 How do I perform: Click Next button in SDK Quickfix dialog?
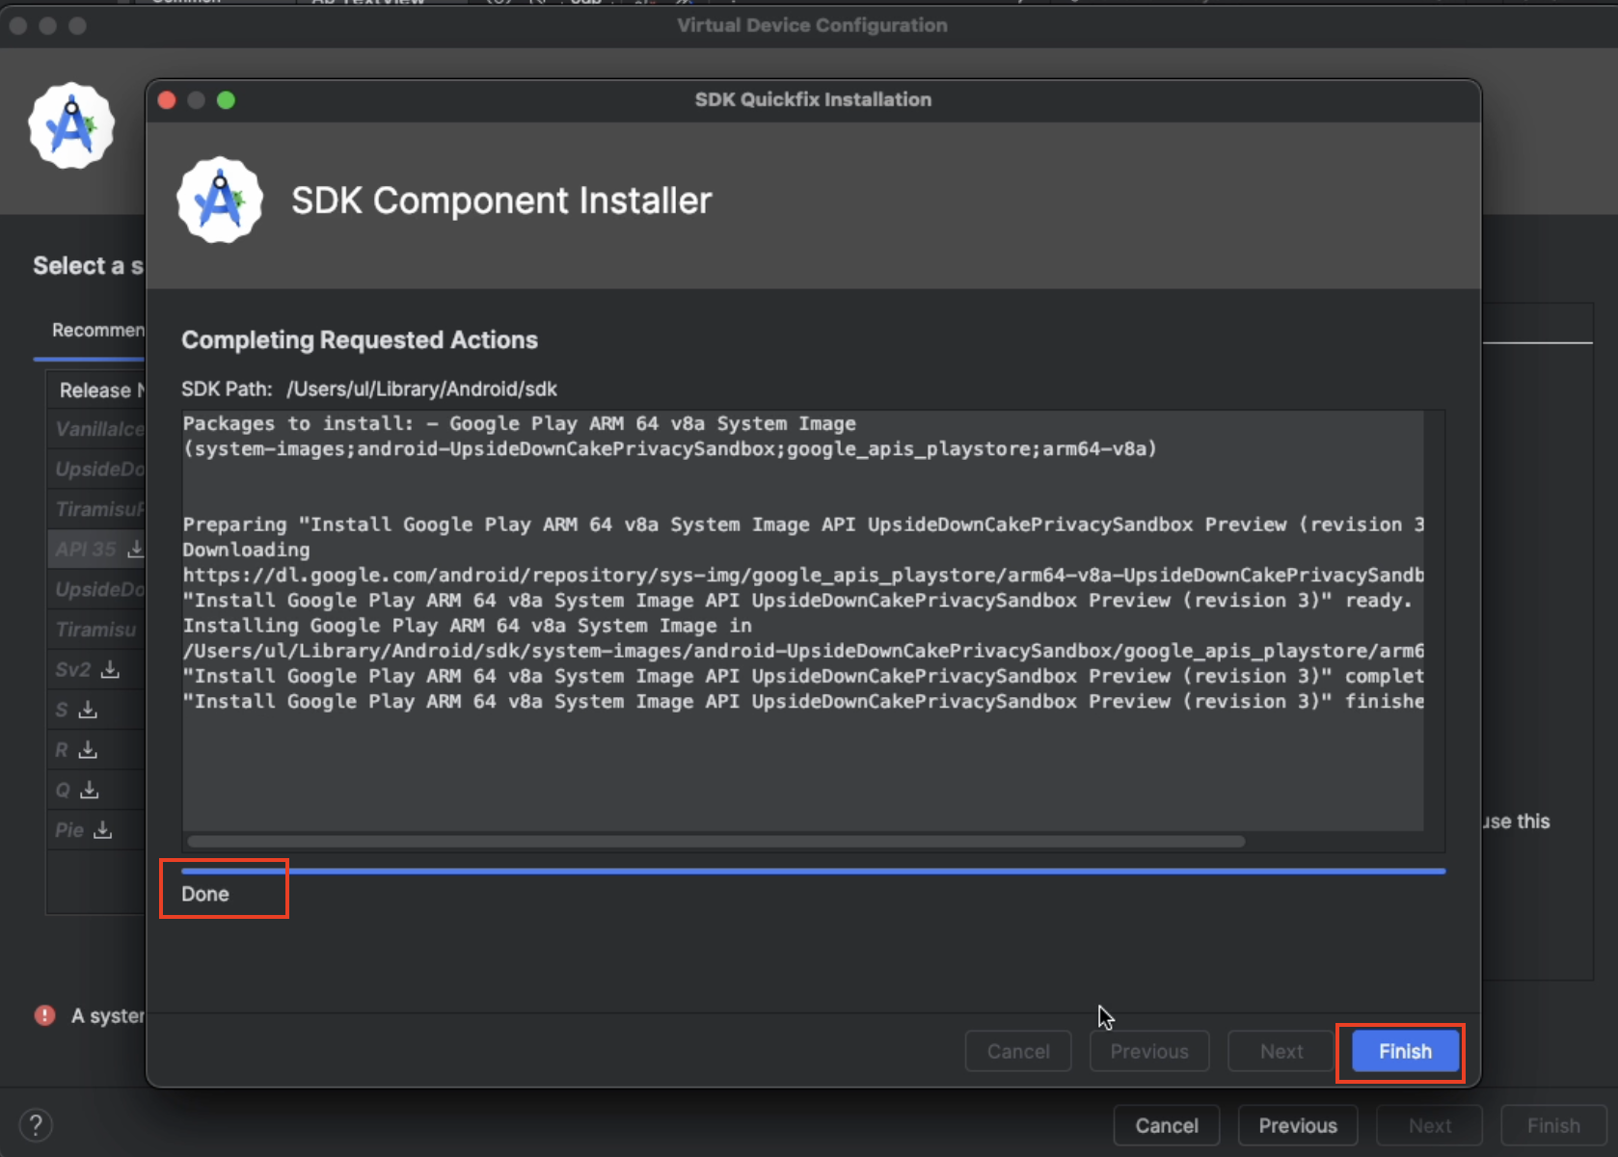click(1281, 1051)
